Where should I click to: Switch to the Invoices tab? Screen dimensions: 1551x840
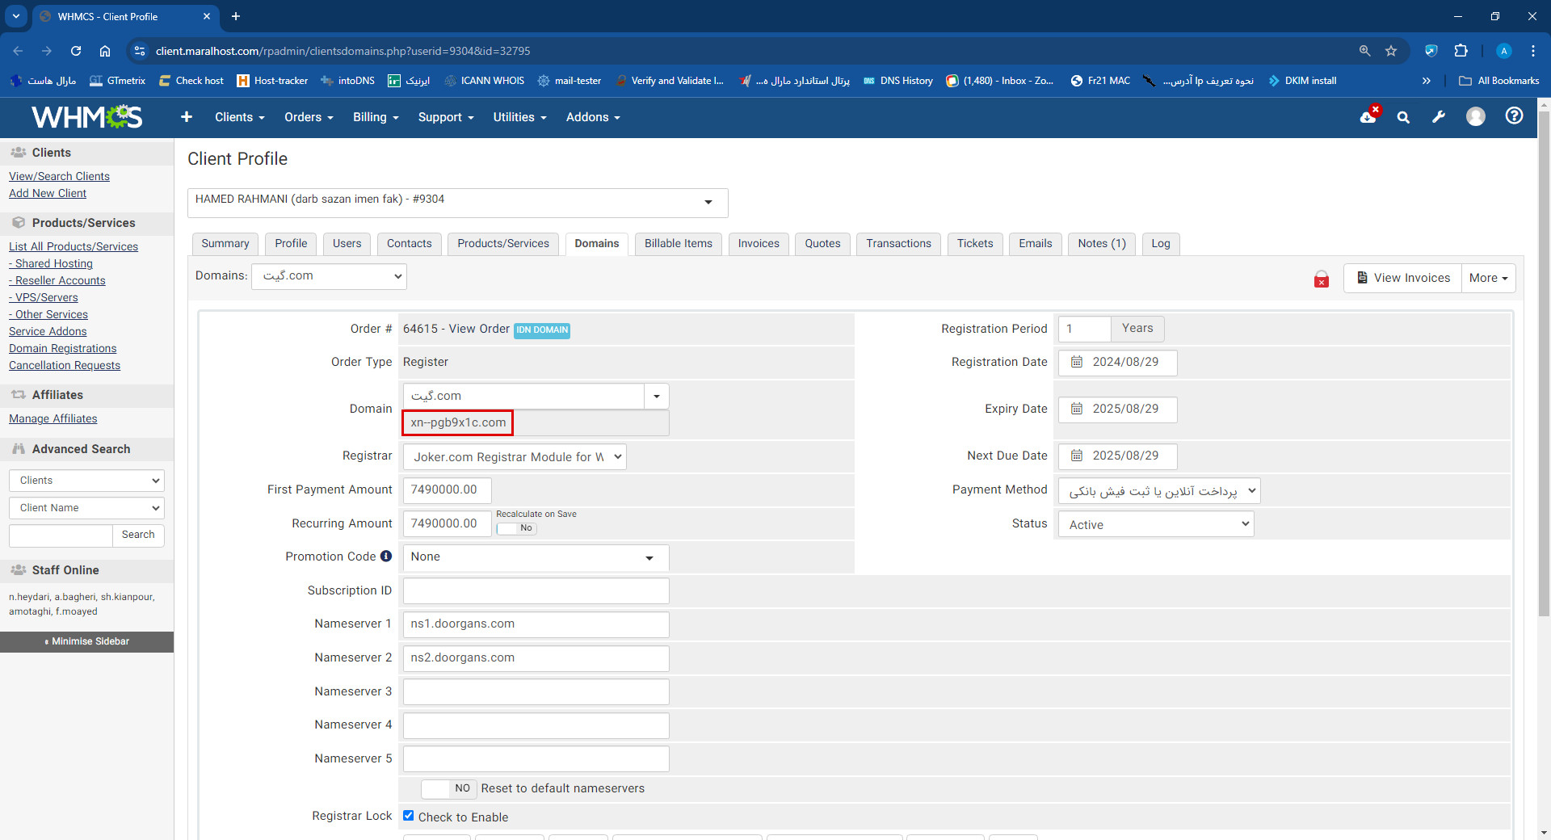tap(758, 244)
